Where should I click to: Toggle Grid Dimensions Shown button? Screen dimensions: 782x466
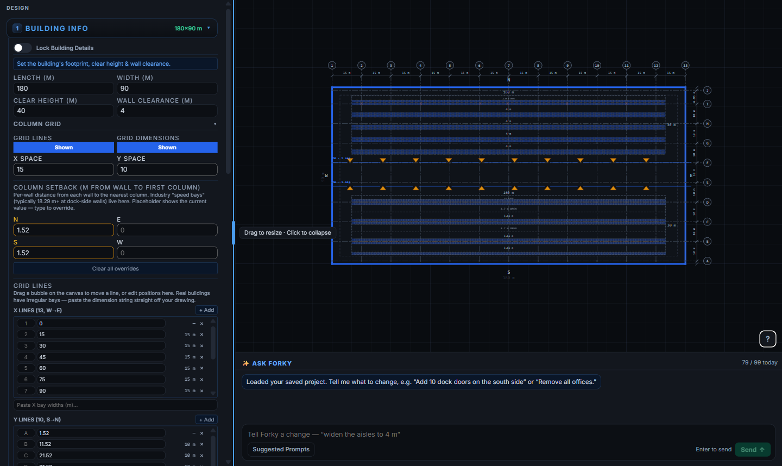167,147
